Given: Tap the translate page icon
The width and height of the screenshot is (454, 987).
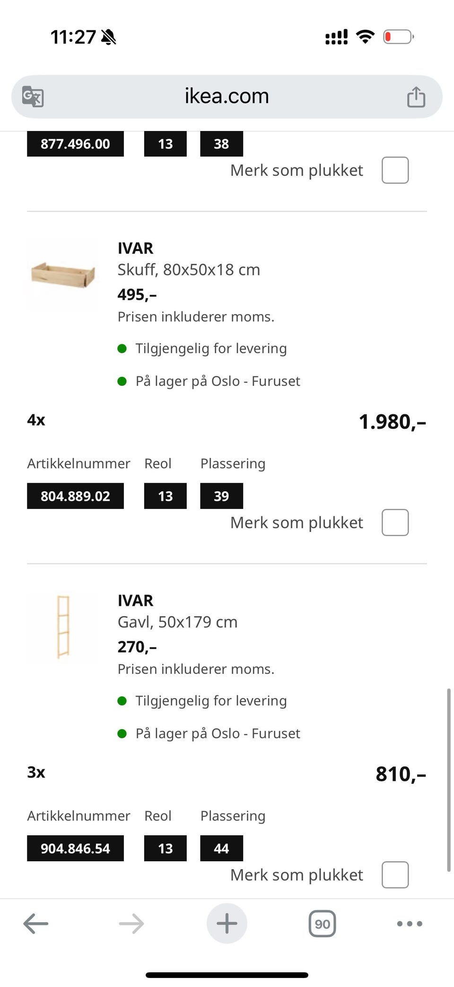Looking at the screenshot, I should 33,96.
